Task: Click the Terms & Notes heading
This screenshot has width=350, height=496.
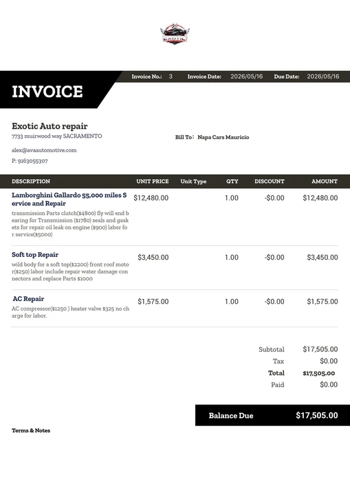Action: 31,431
